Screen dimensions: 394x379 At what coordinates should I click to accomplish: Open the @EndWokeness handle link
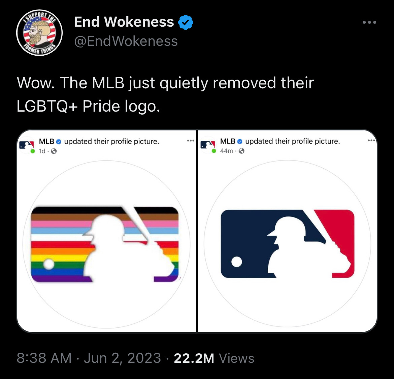(x=126, y=41)
